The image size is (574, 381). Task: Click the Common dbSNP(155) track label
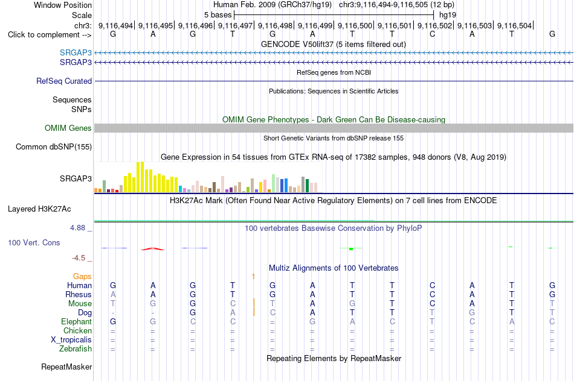click(54, 147)
